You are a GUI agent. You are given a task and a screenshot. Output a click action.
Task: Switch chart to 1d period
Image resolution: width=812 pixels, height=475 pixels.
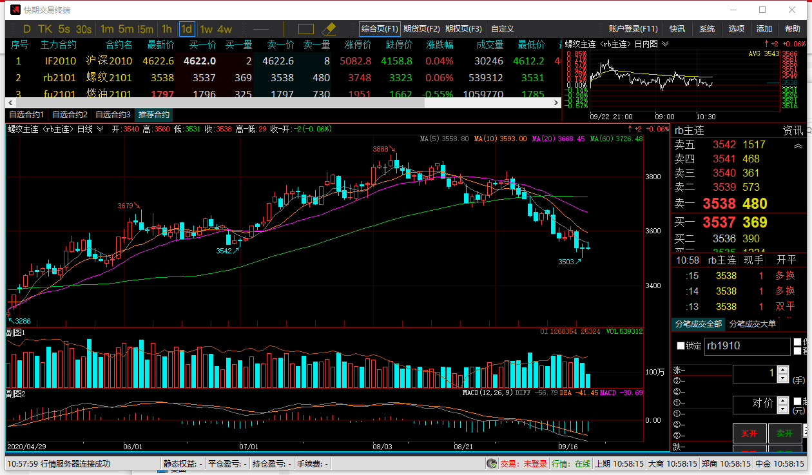click(186, 29)
